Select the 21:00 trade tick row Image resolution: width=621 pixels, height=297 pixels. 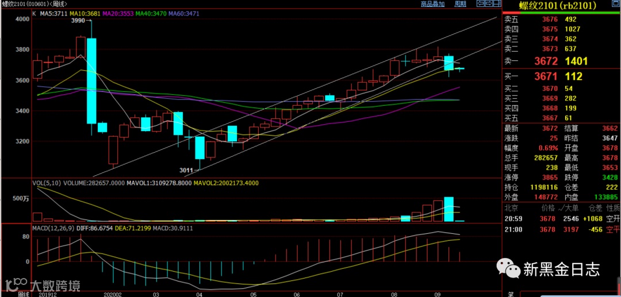point(562,229)
